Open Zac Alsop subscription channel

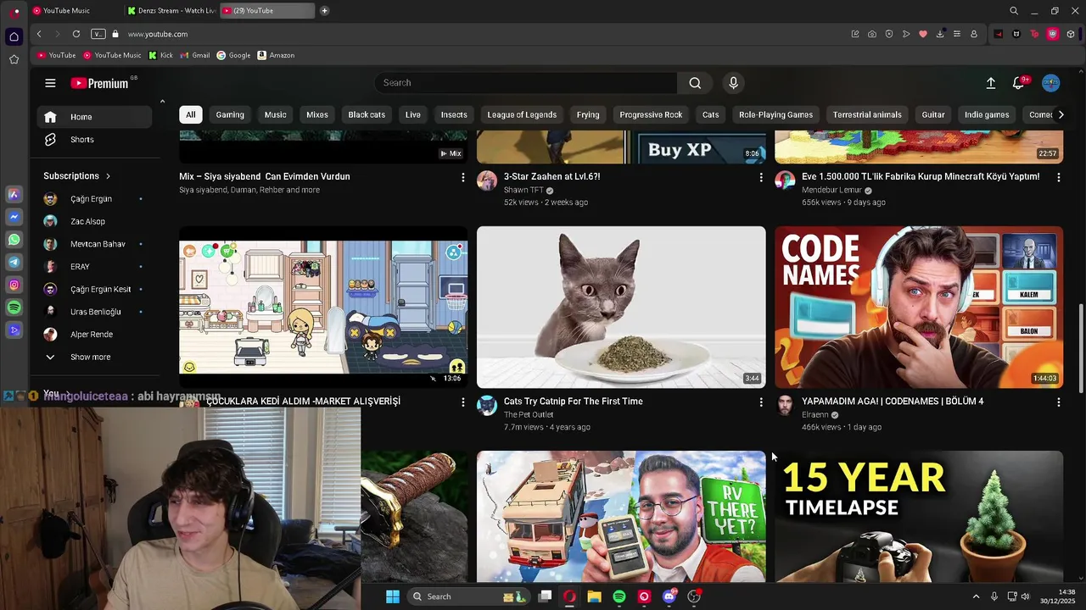click(94, 222)
